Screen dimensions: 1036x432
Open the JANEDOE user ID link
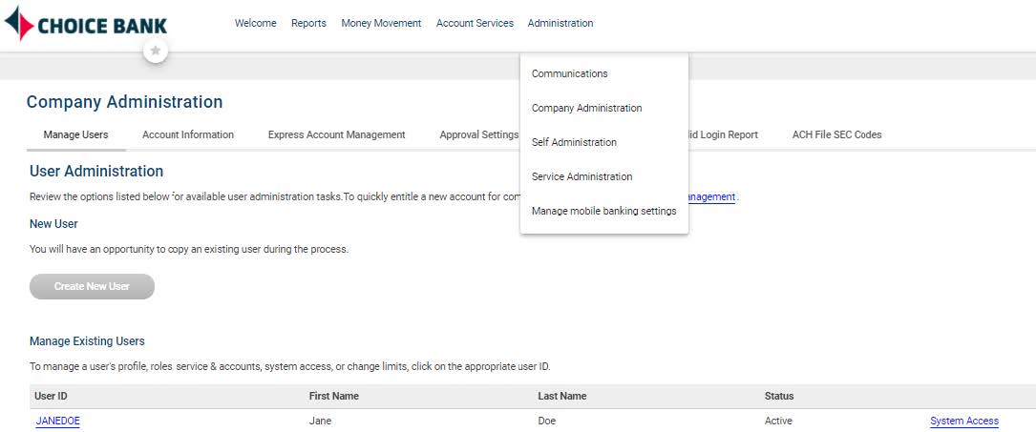(57, 421)
